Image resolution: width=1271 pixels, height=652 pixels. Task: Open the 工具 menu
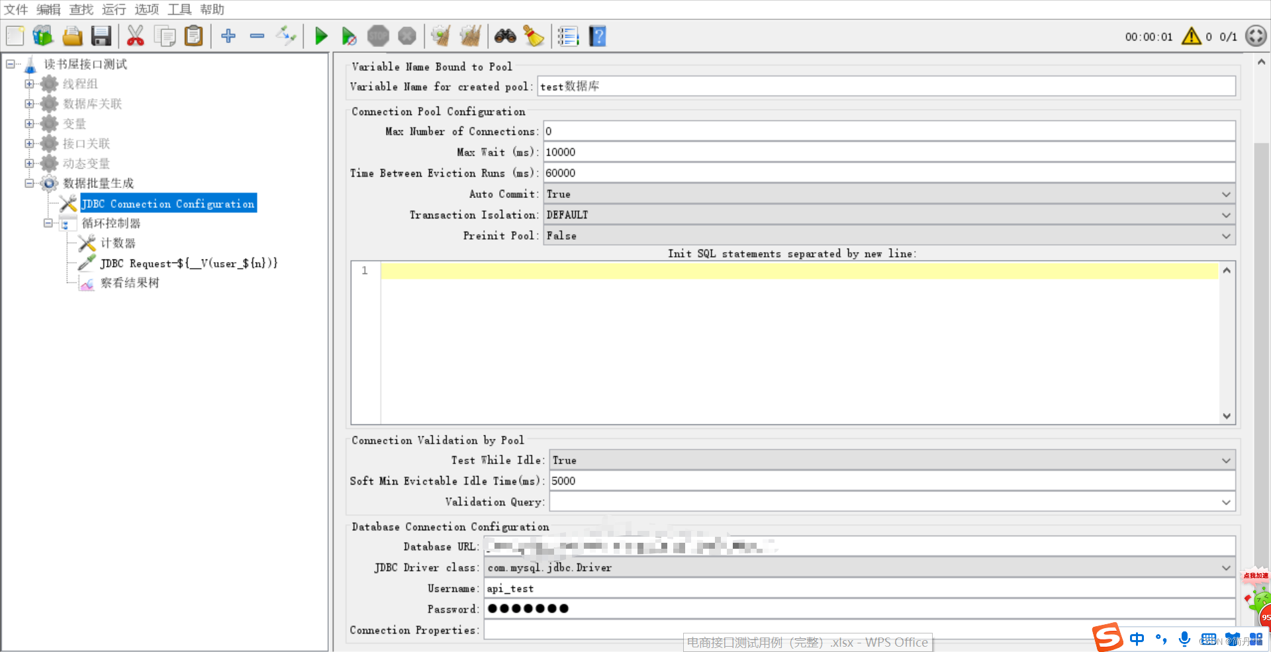(x=179, y=9)
